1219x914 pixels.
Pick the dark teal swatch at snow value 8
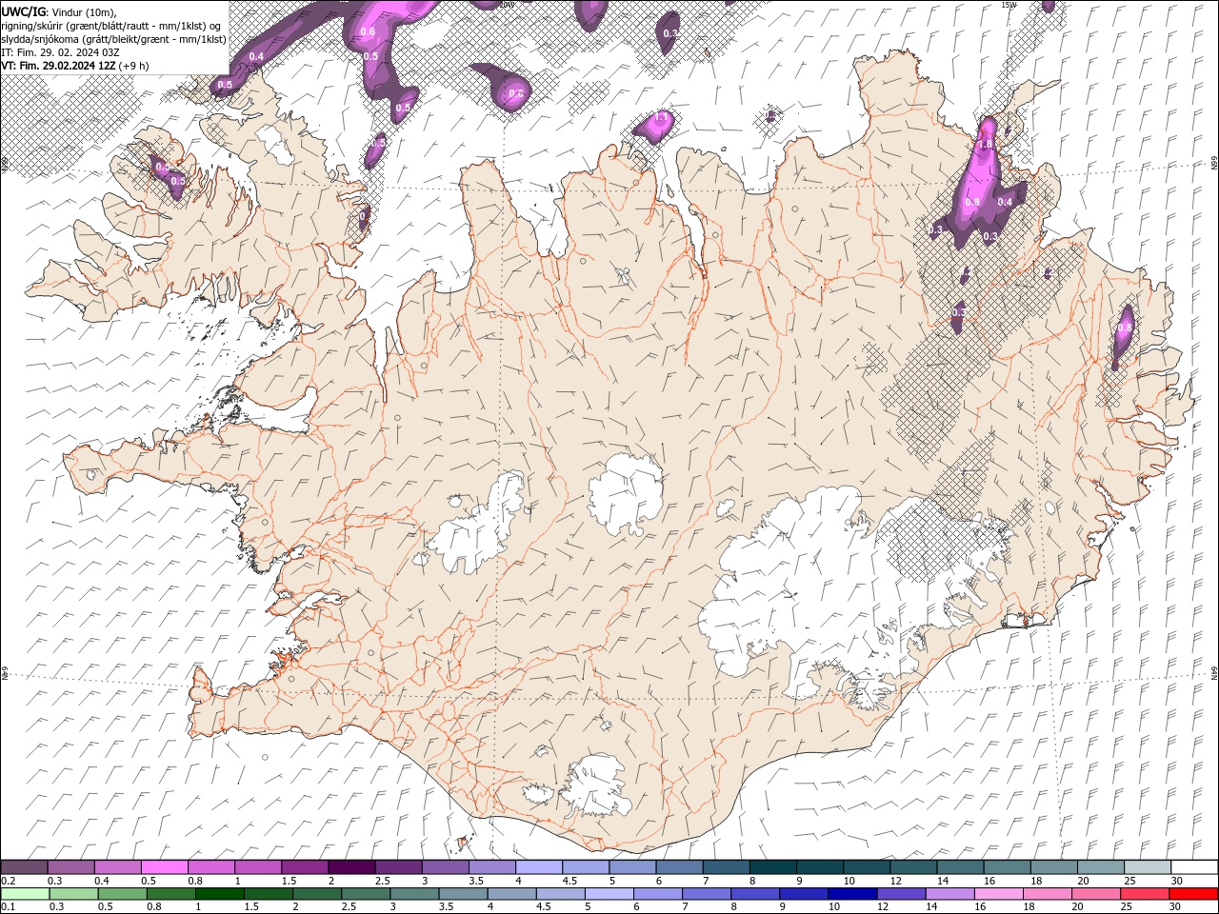pyautogui.click(x=772, y=867)
